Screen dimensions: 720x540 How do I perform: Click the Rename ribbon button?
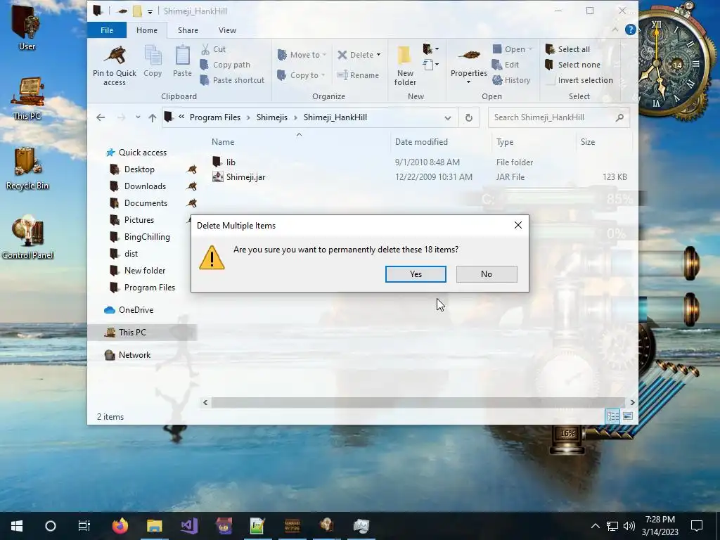coord(358,75)
